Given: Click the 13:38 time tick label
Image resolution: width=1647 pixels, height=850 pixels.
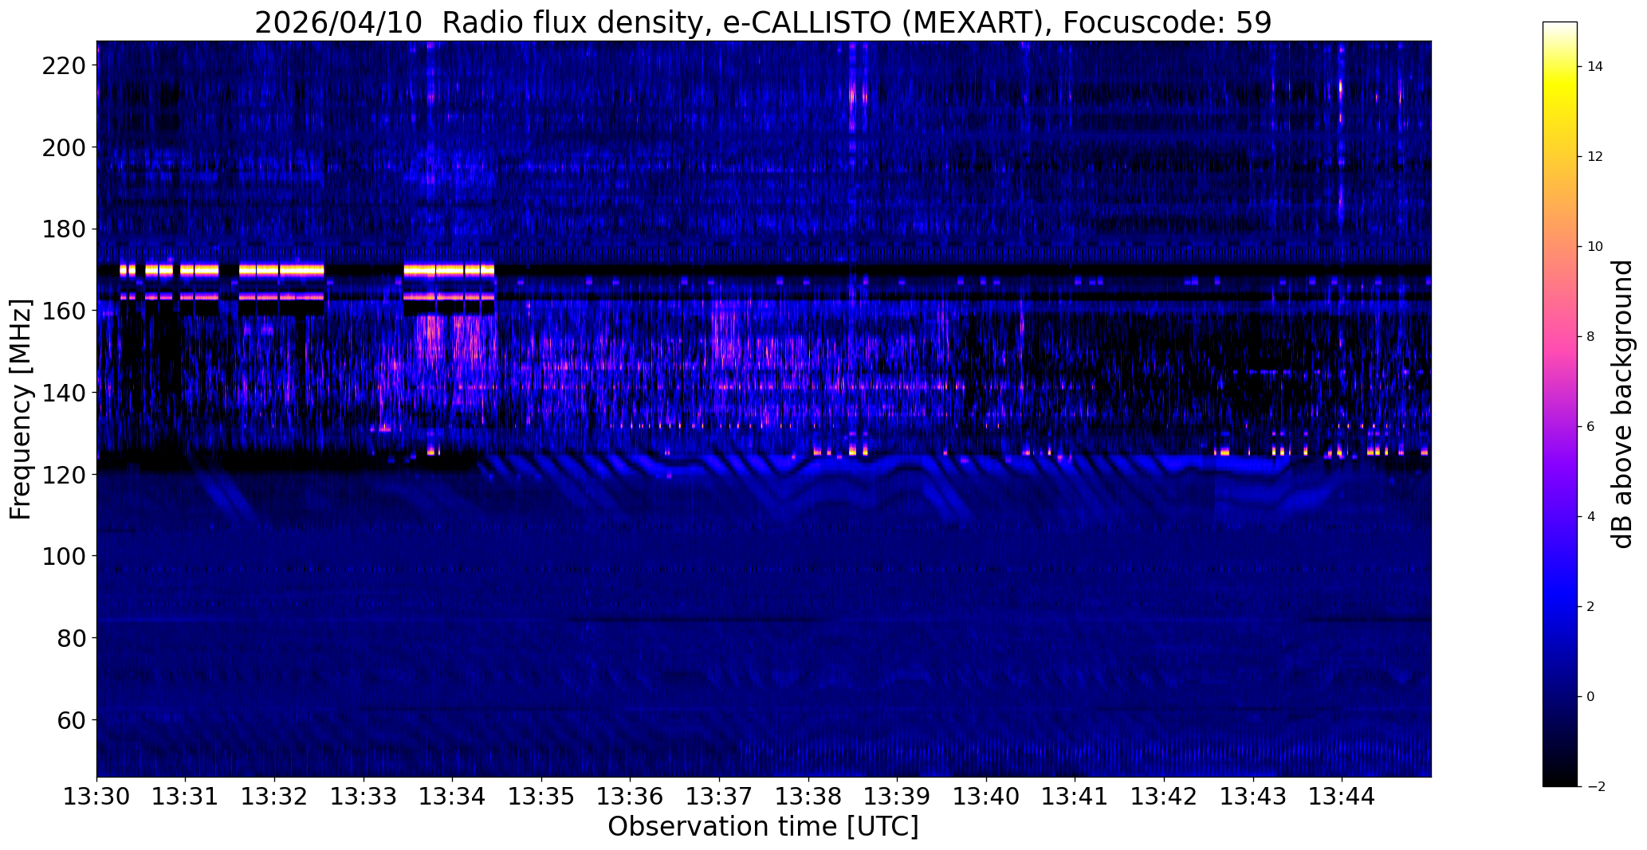Looking at the screenshot, I should (x=808, y=796).
